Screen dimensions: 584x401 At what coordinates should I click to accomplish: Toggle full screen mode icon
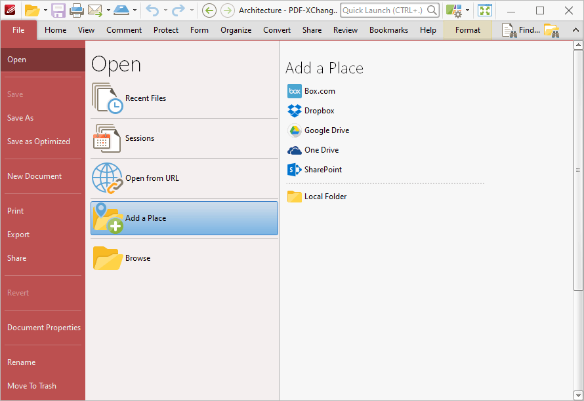[485, 10]
